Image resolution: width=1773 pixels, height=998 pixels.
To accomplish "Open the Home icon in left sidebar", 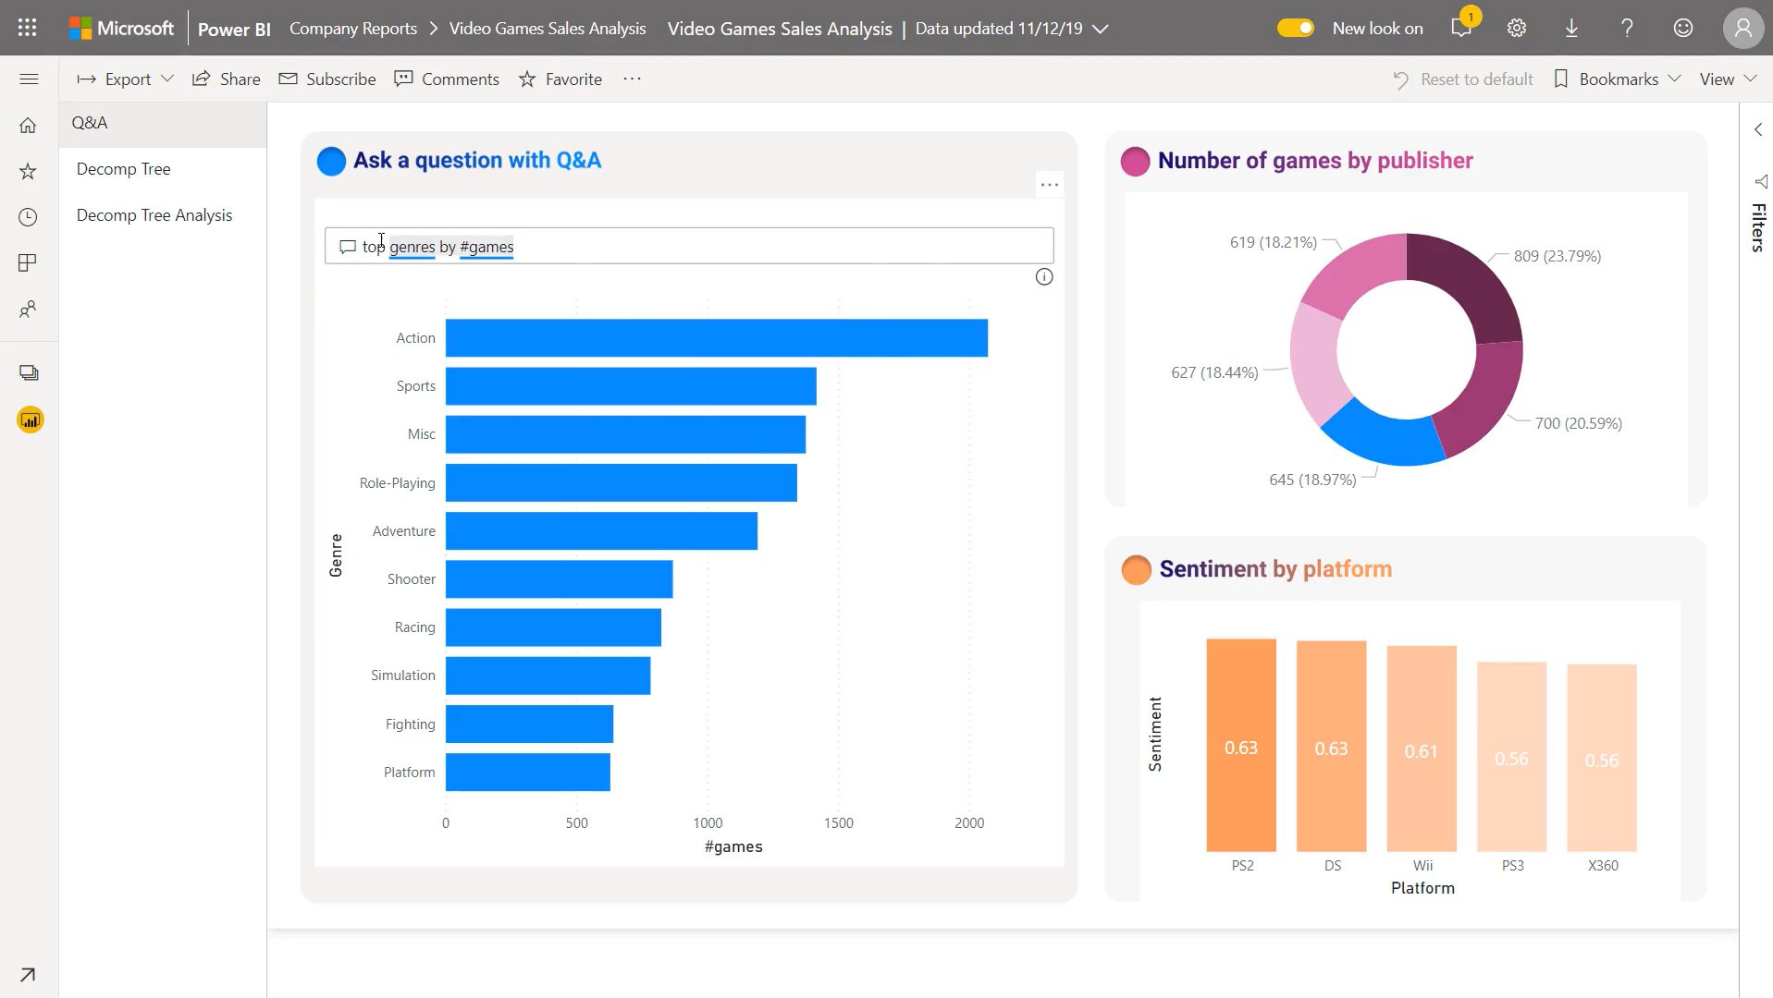I will point(28,125).
